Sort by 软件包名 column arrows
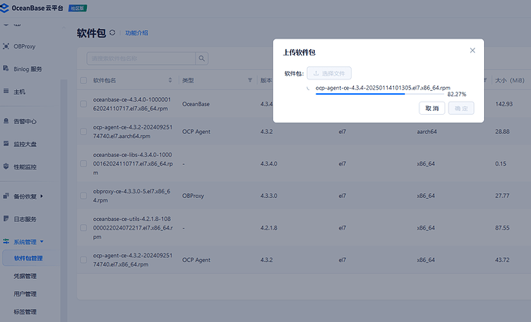Screen dimensions: 531x322 coord(170,80)
